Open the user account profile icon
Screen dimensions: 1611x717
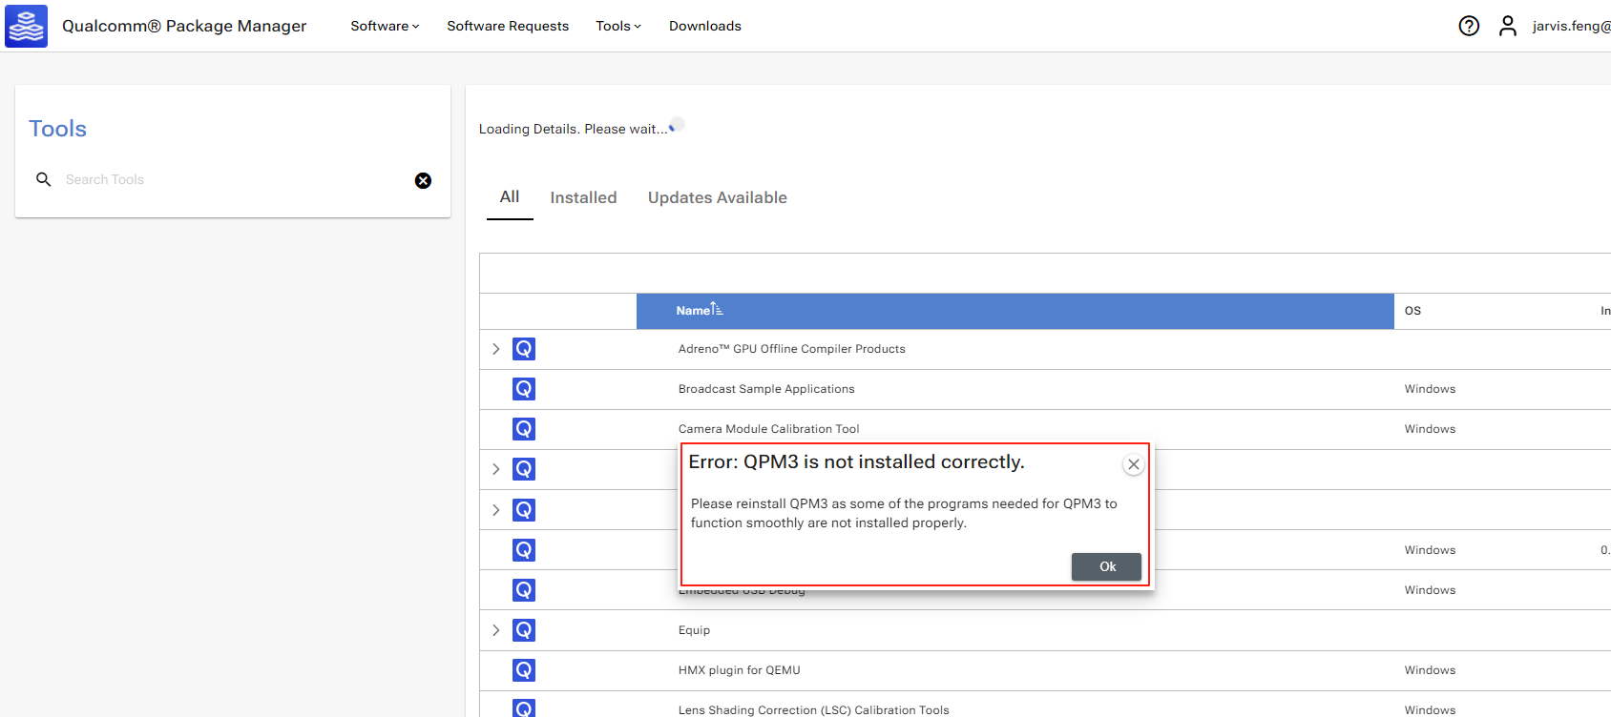click(1508, 26)
